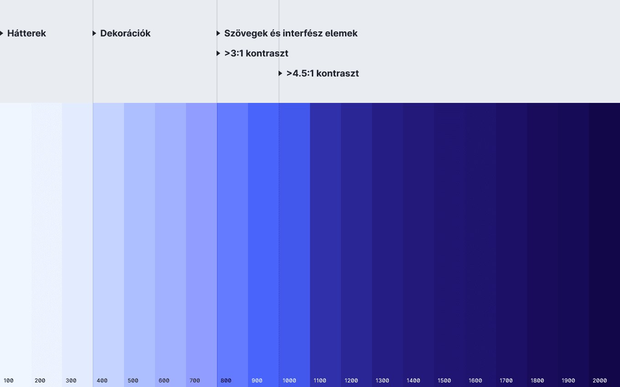Pick the color swatch labeled 200
Screen dimensions: 620x387
tap(46, 245)
